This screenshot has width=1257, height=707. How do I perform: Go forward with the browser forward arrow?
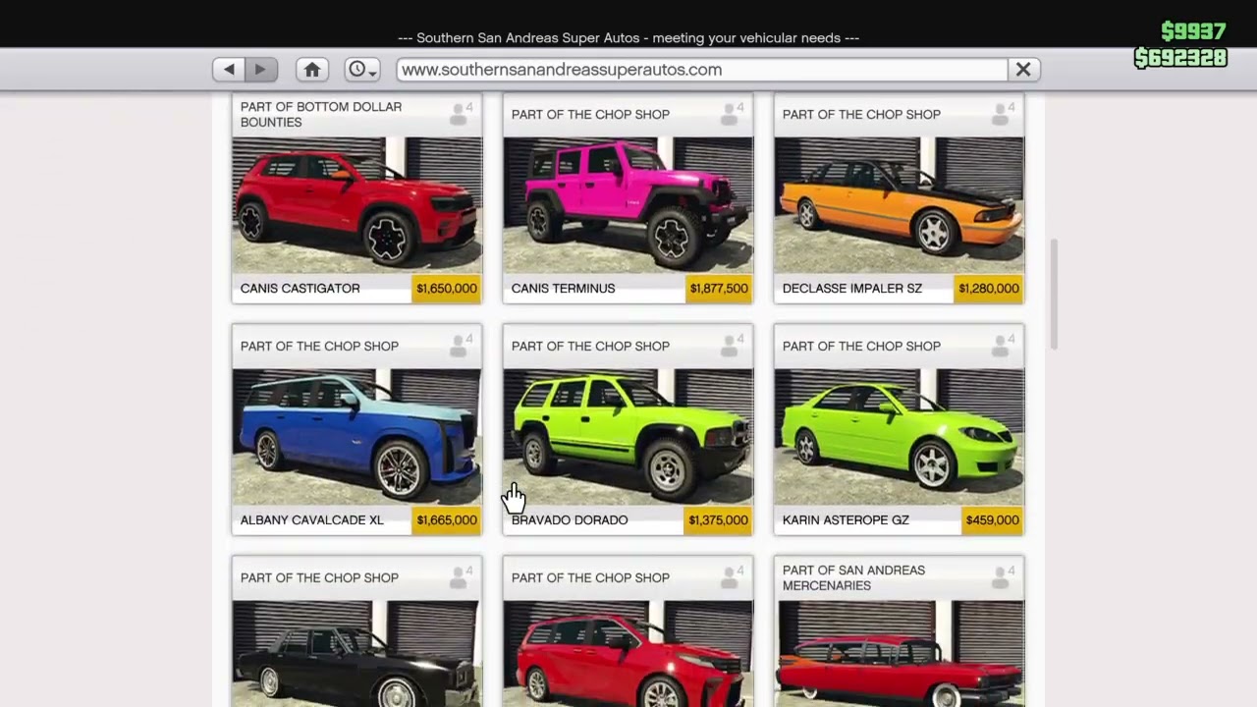coord(261,70)
